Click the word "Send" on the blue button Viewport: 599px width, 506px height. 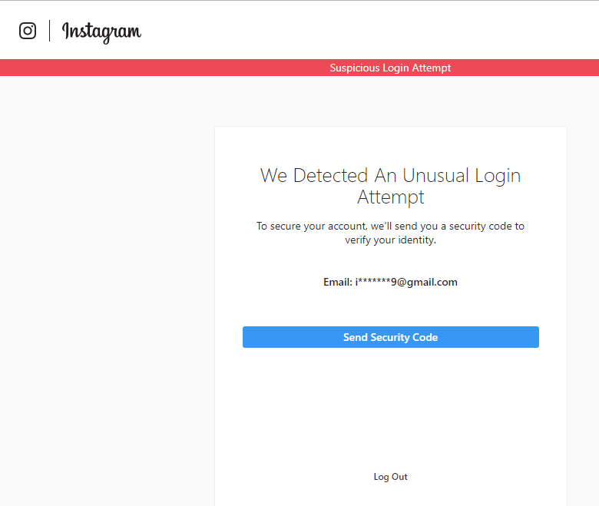tap(356, 337)
